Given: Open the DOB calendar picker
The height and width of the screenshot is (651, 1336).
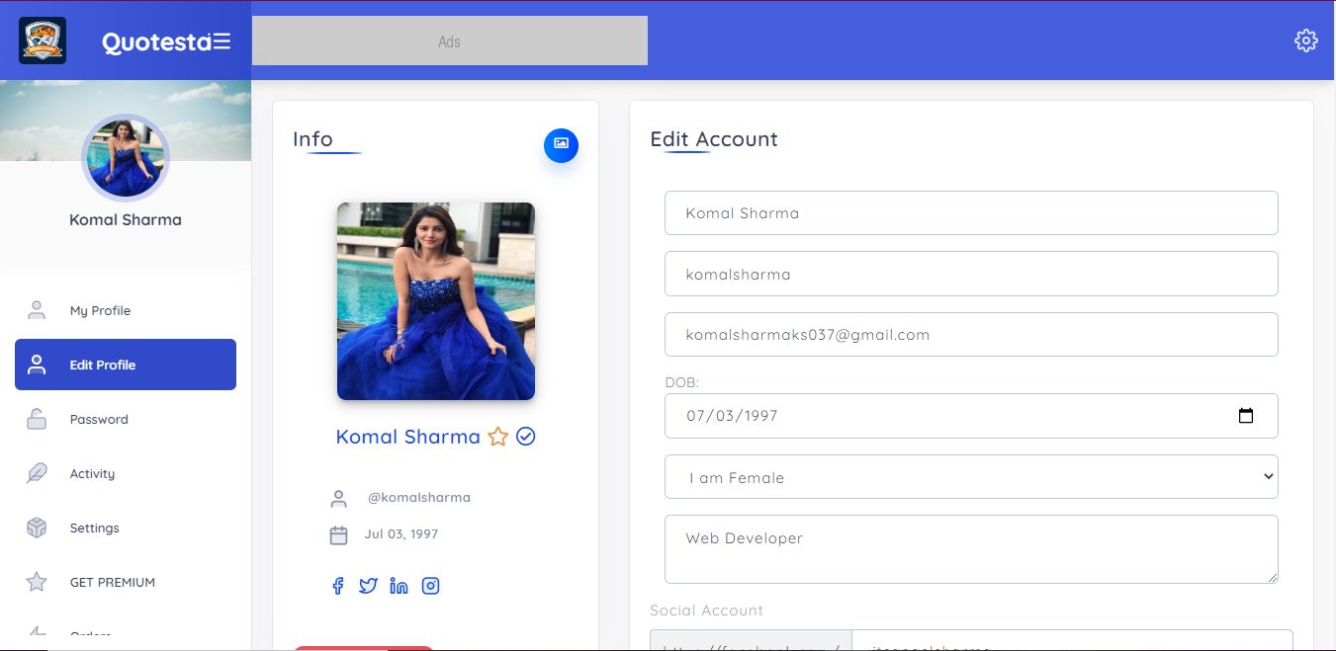Looking at the screenshot, I should [x=1245, y=416].
